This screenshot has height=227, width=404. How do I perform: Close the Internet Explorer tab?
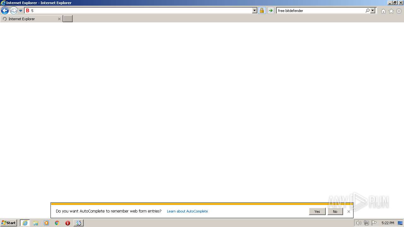(x=59, y=19)
